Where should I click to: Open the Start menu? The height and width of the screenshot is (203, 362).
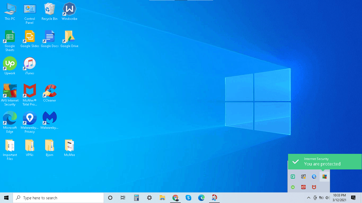pyautogui.click(x=6, y=197)
